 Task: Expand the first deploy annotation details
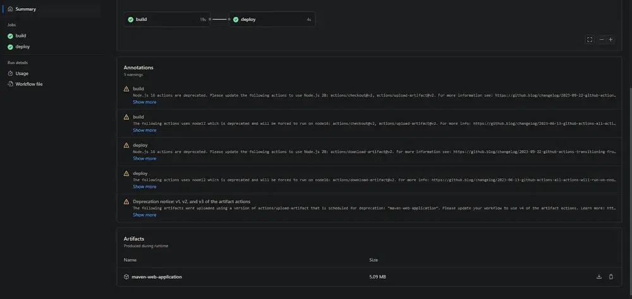(144, 158)
